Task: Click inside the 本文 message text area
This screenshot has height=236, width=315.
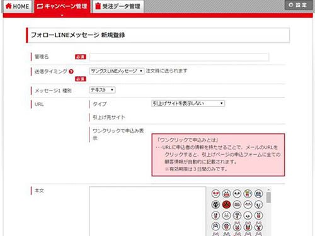Action: click(x=147, y=211)
